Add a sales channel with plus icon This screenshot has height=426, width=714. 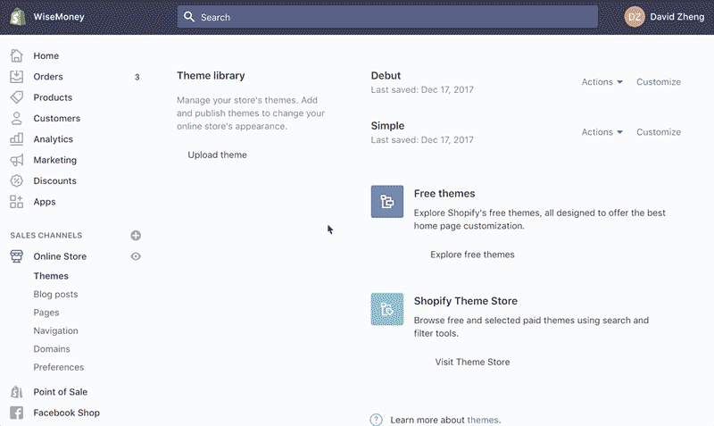point(136,236)
